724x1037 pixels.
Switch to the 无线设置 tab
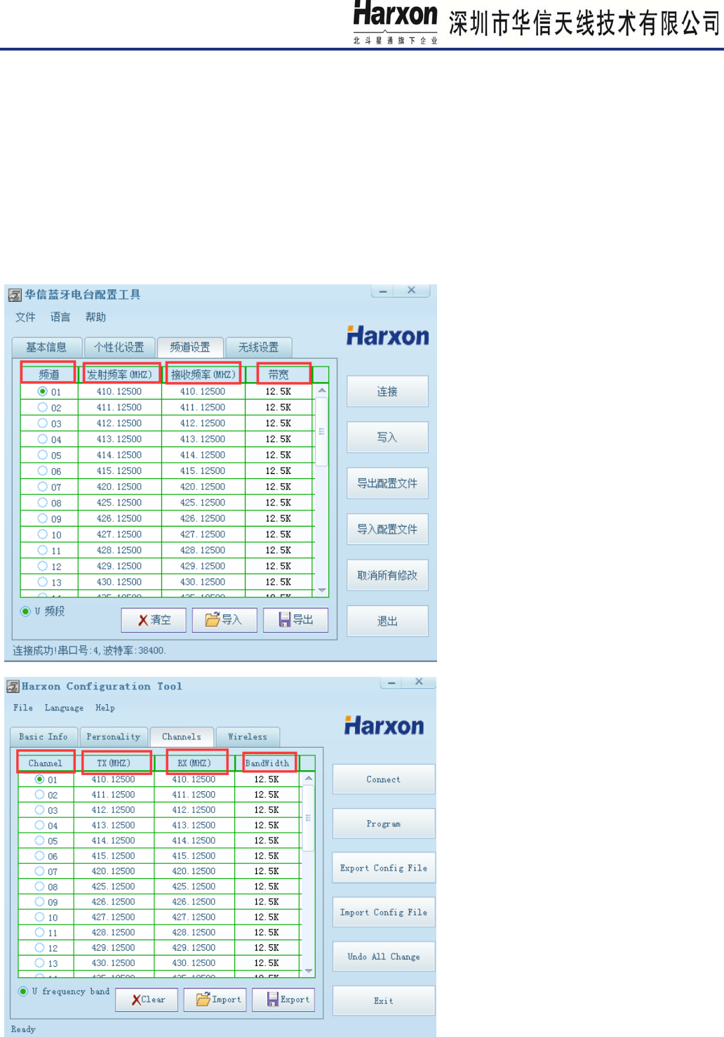(258, 348)
